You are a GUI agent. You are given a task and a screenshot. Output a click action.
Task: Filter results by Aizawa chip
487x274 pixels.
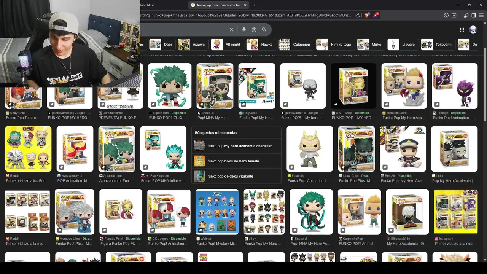coord(192,45)
